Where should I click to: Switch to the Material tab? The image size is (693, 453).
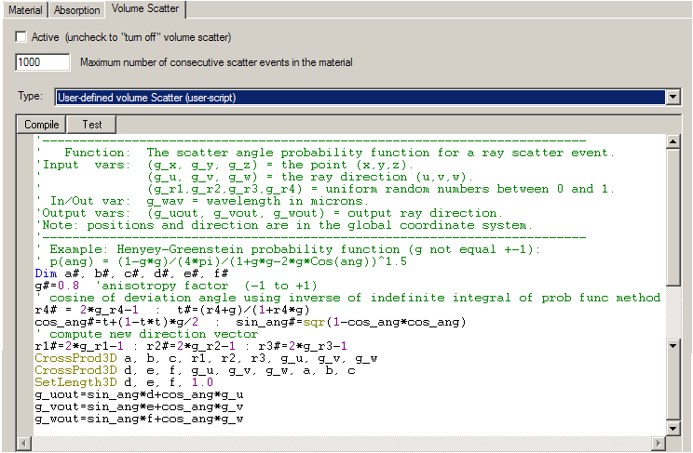coord(25,9)
